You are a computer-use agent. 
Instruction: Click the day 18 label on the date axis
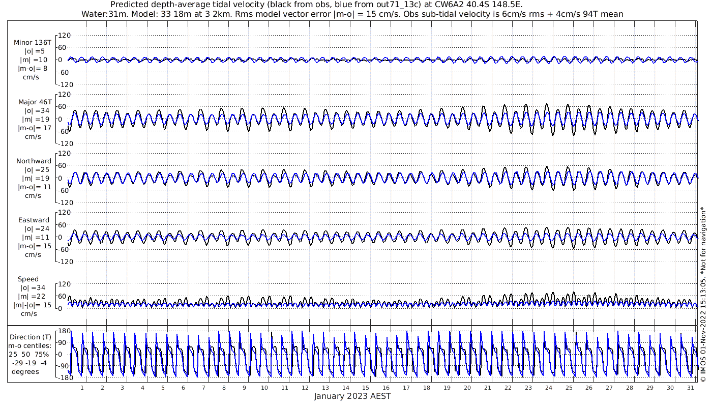click(x=427, y=387)
